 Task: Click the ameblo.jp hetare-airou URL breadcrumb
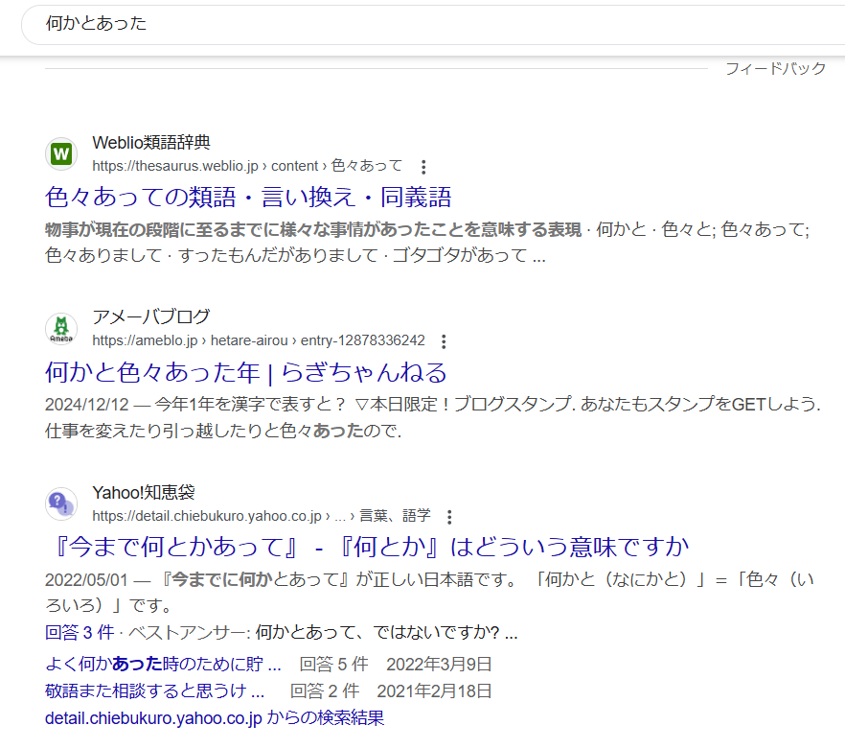point(259,340)
